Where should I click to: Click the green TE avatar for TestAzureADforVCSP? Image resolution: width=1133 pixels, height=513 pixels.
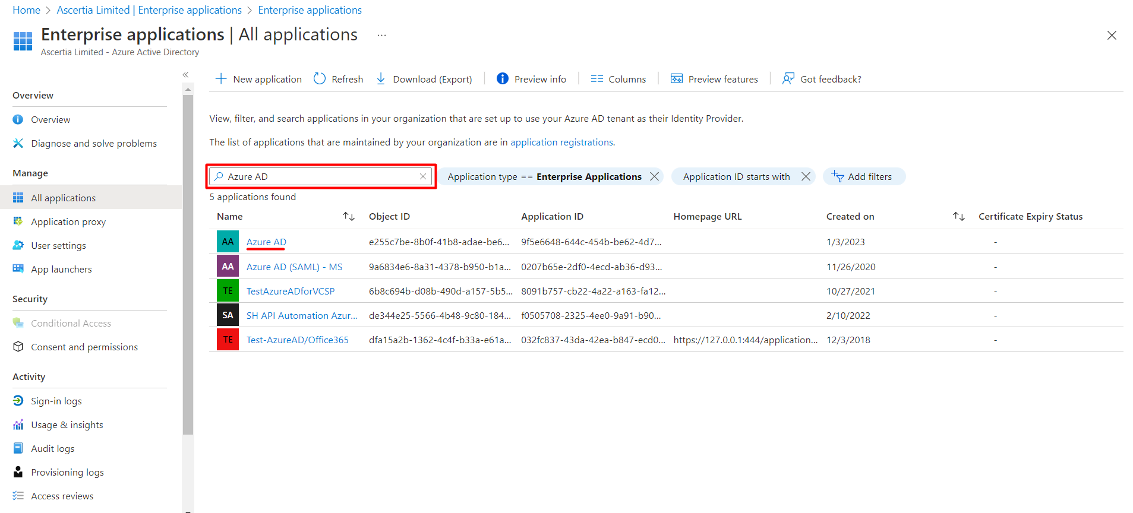coord(228,291)
